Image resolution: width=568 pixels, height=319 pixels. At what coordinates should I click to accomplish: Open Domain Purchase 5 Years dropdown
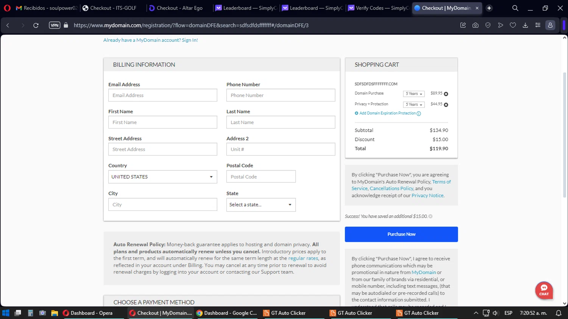tap(414, 94)
